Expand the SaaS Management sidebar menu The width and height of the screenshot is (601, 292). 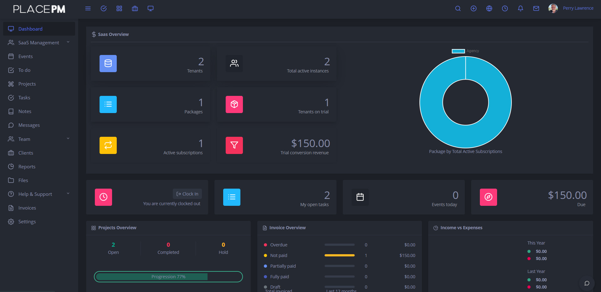pyautogui.click(x=39, y=42)
